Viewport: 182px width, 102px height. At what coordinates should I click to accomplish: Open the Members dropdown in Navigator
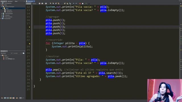click(x=6, y=53)
